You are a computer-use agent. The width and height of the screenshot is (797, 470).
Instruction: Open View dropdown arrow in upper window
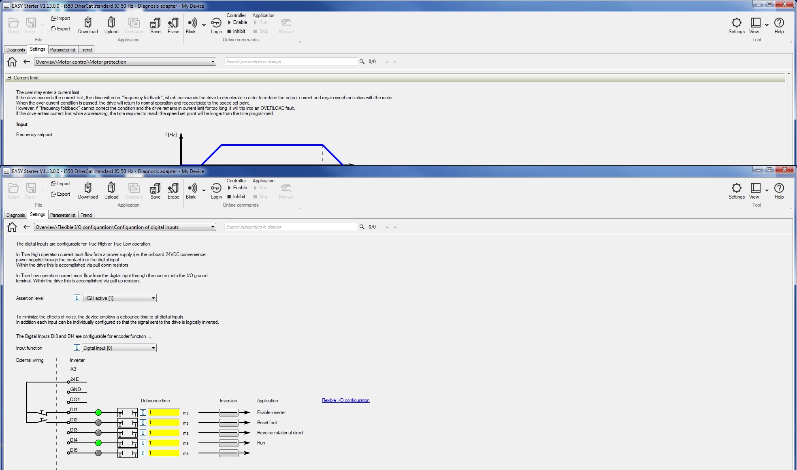[767, 25]
